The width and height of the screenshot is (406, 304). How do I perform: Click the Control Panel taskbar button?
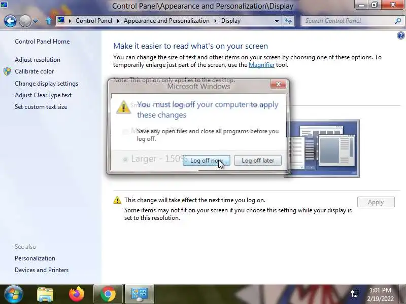(140, 294)
